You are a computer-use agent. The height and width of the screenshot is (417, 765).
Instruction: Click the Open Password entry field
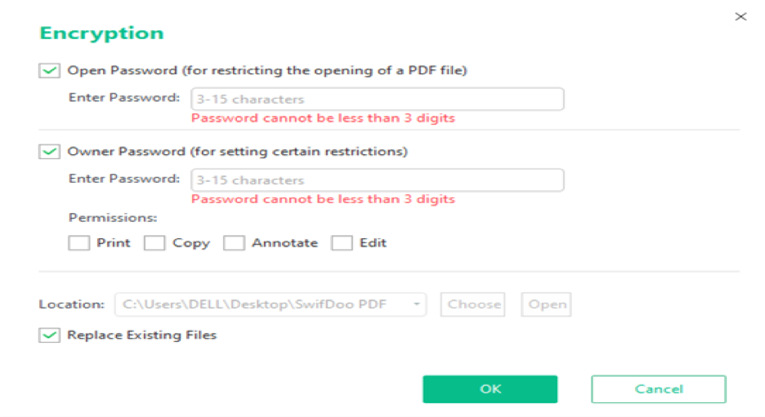click(377, 100)
